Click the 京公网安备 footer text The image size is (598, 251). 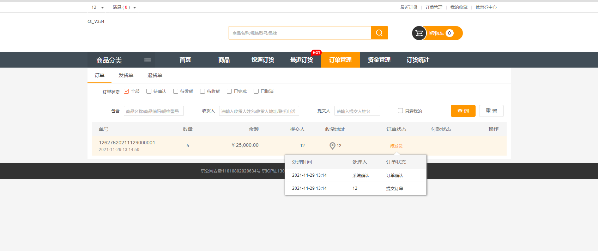[243, 171]
